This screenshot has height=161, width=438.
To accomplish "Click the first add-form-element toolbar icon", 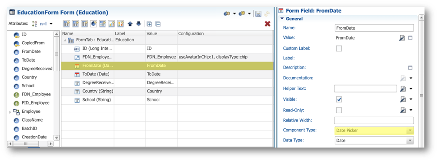I will pos(66,24).
